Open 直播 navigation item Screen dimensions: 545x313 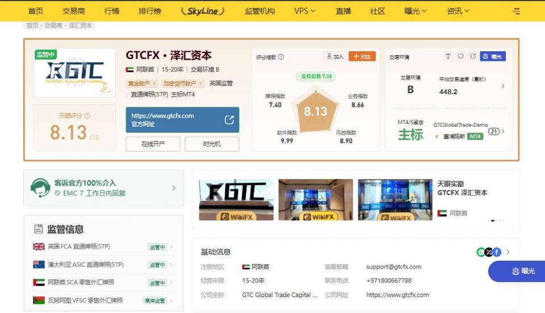(343, 11)
